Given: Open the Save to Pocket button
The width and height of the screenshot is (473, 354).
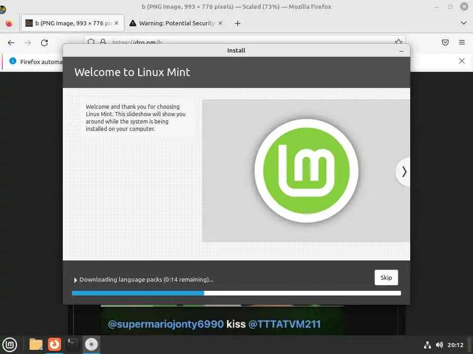Looking at the screenshot, I should coord(445,42).
